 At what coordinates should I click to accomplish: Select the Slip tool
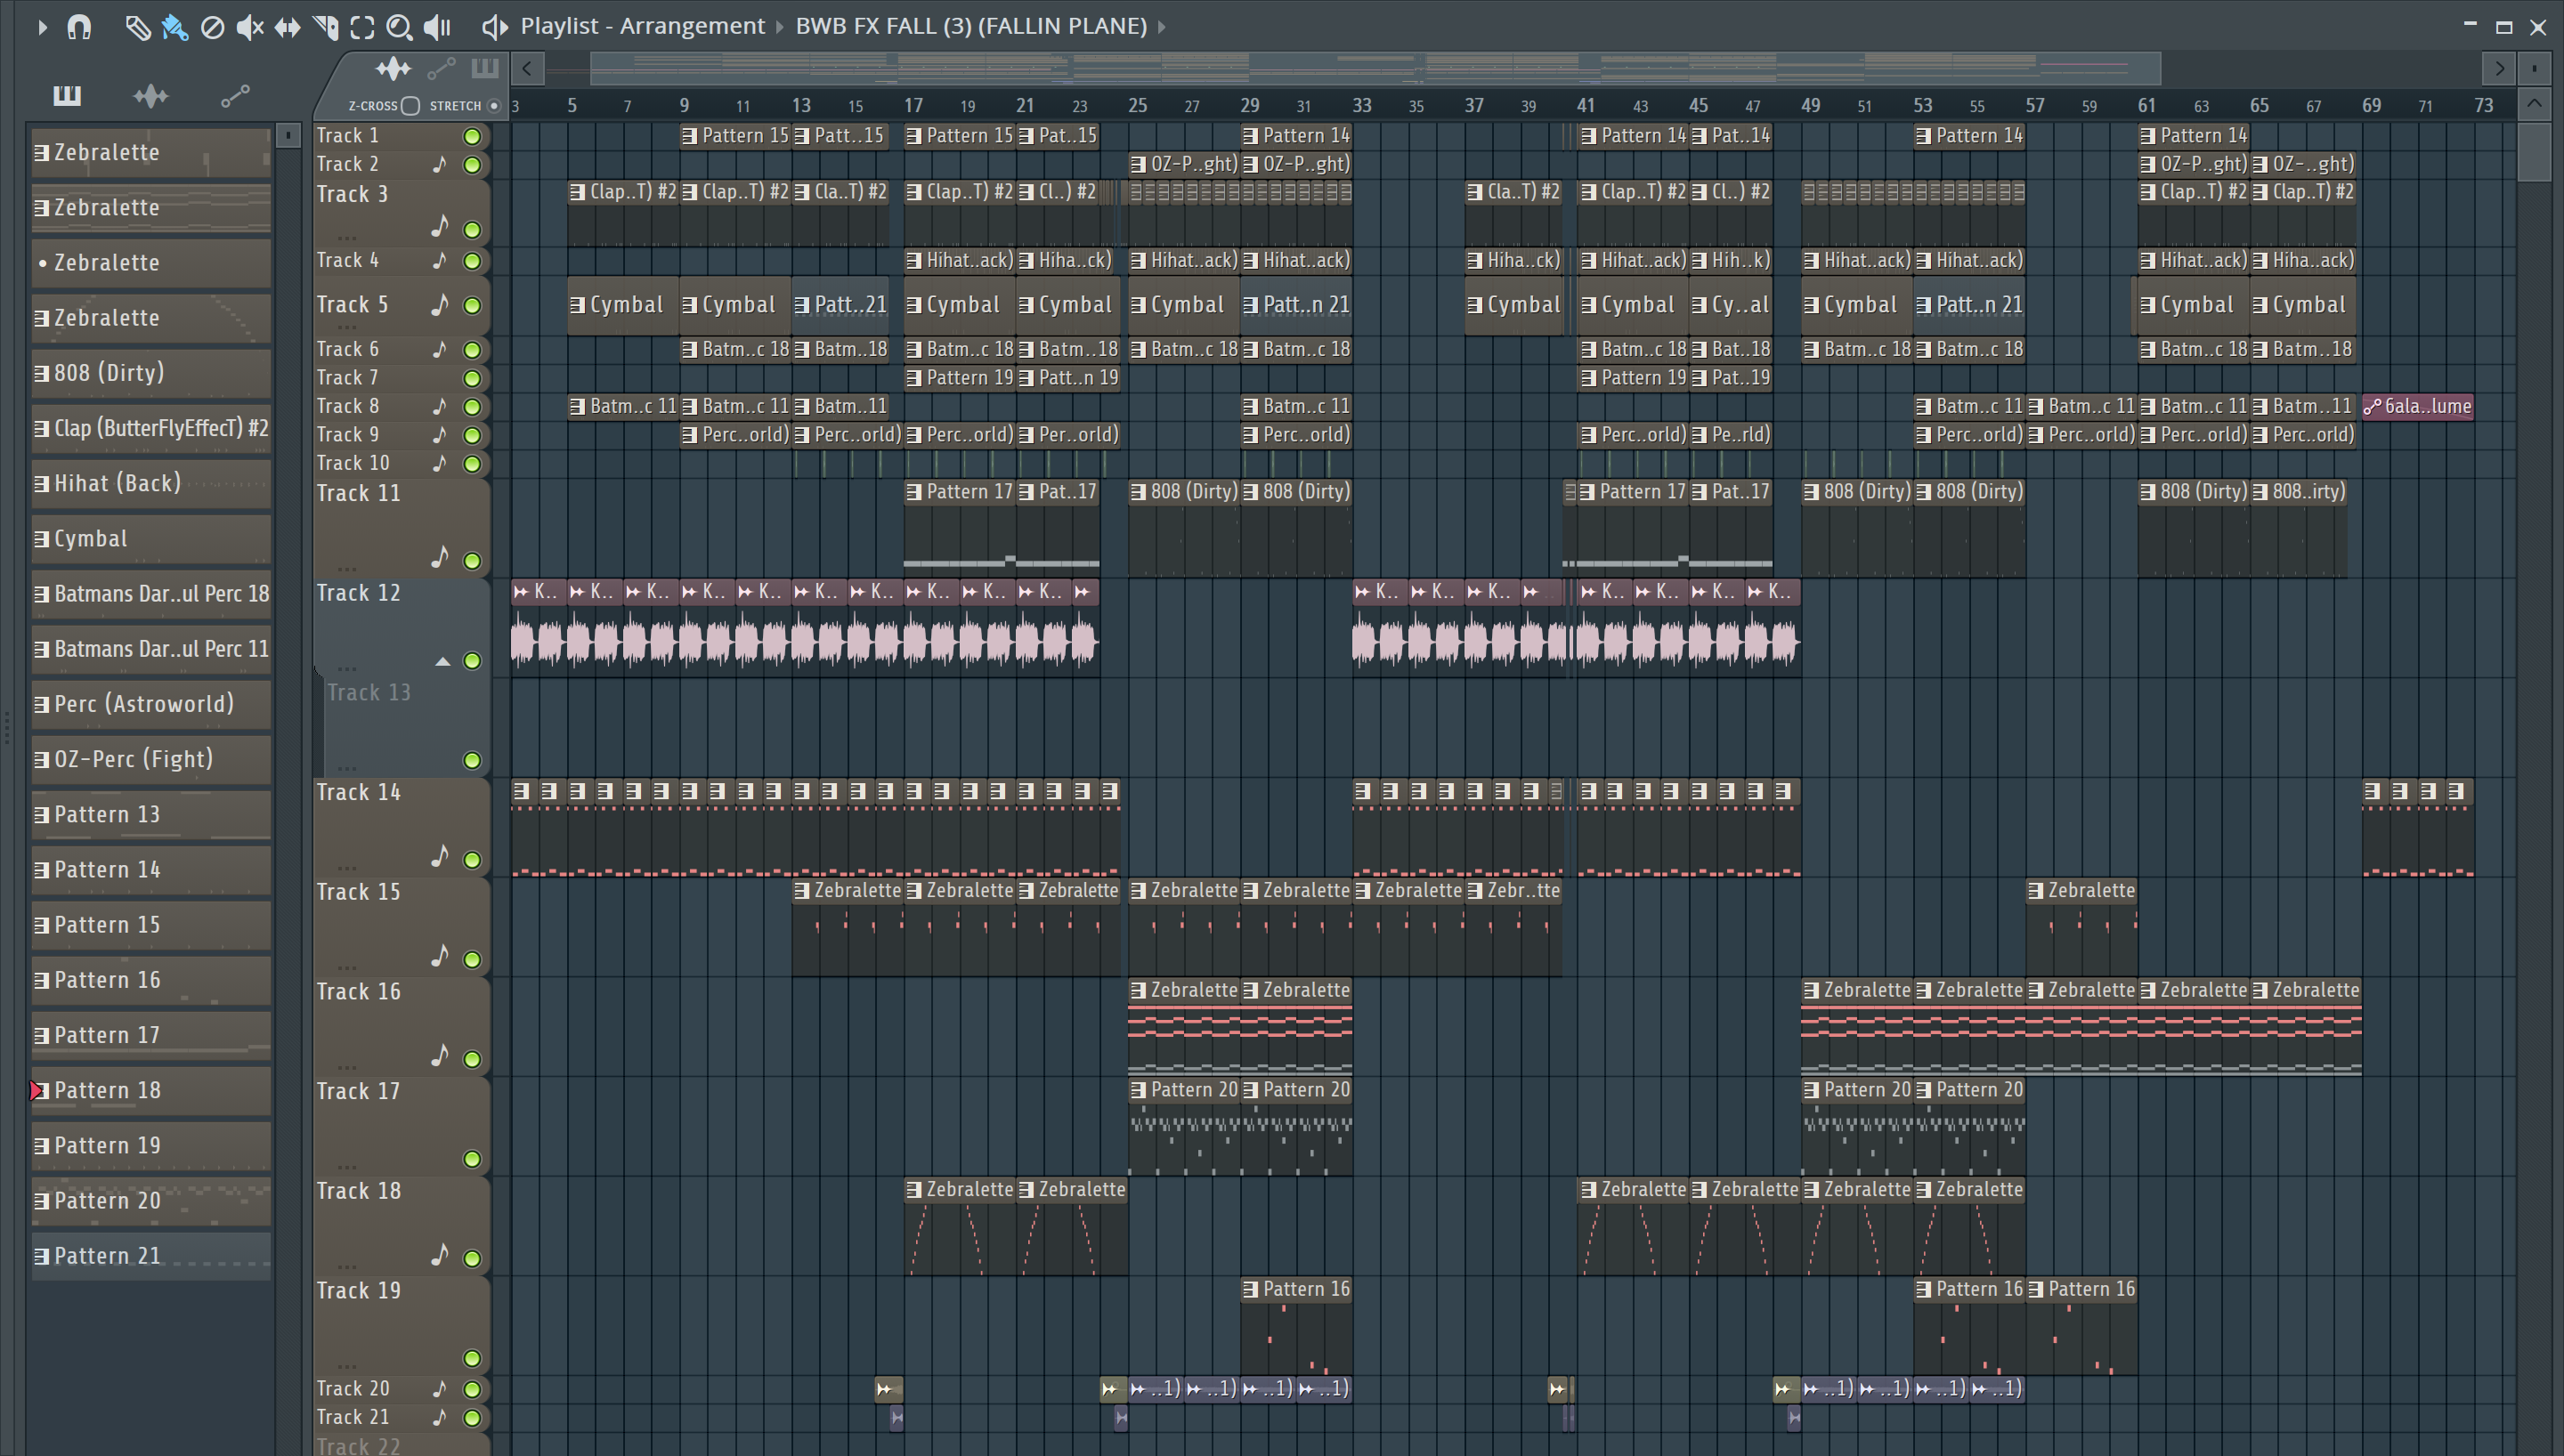pos(287,27)
